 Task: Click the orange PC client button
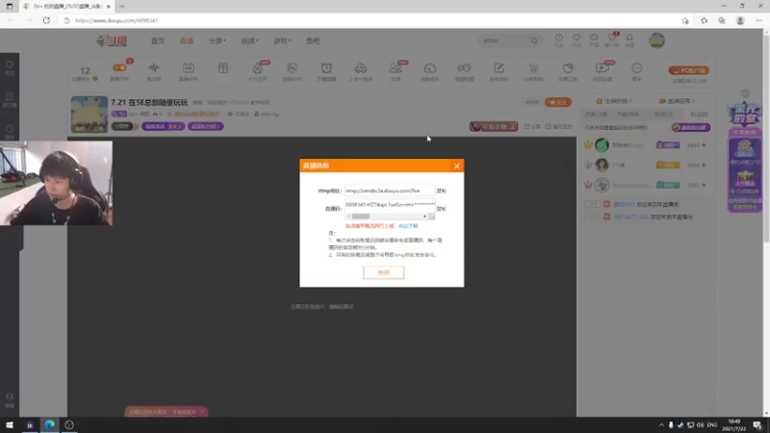[688, 70]
